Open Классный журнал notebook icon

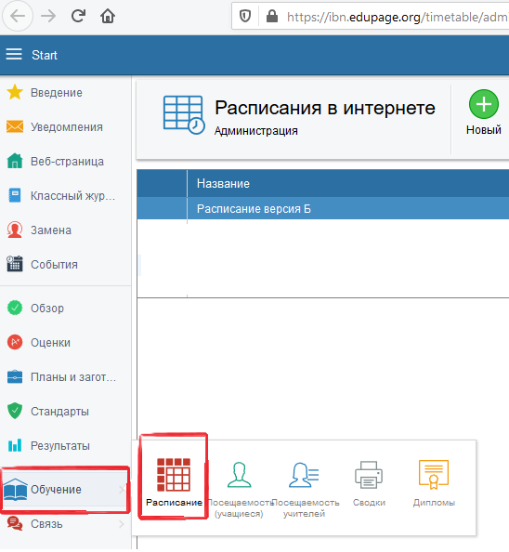point(15,195)
